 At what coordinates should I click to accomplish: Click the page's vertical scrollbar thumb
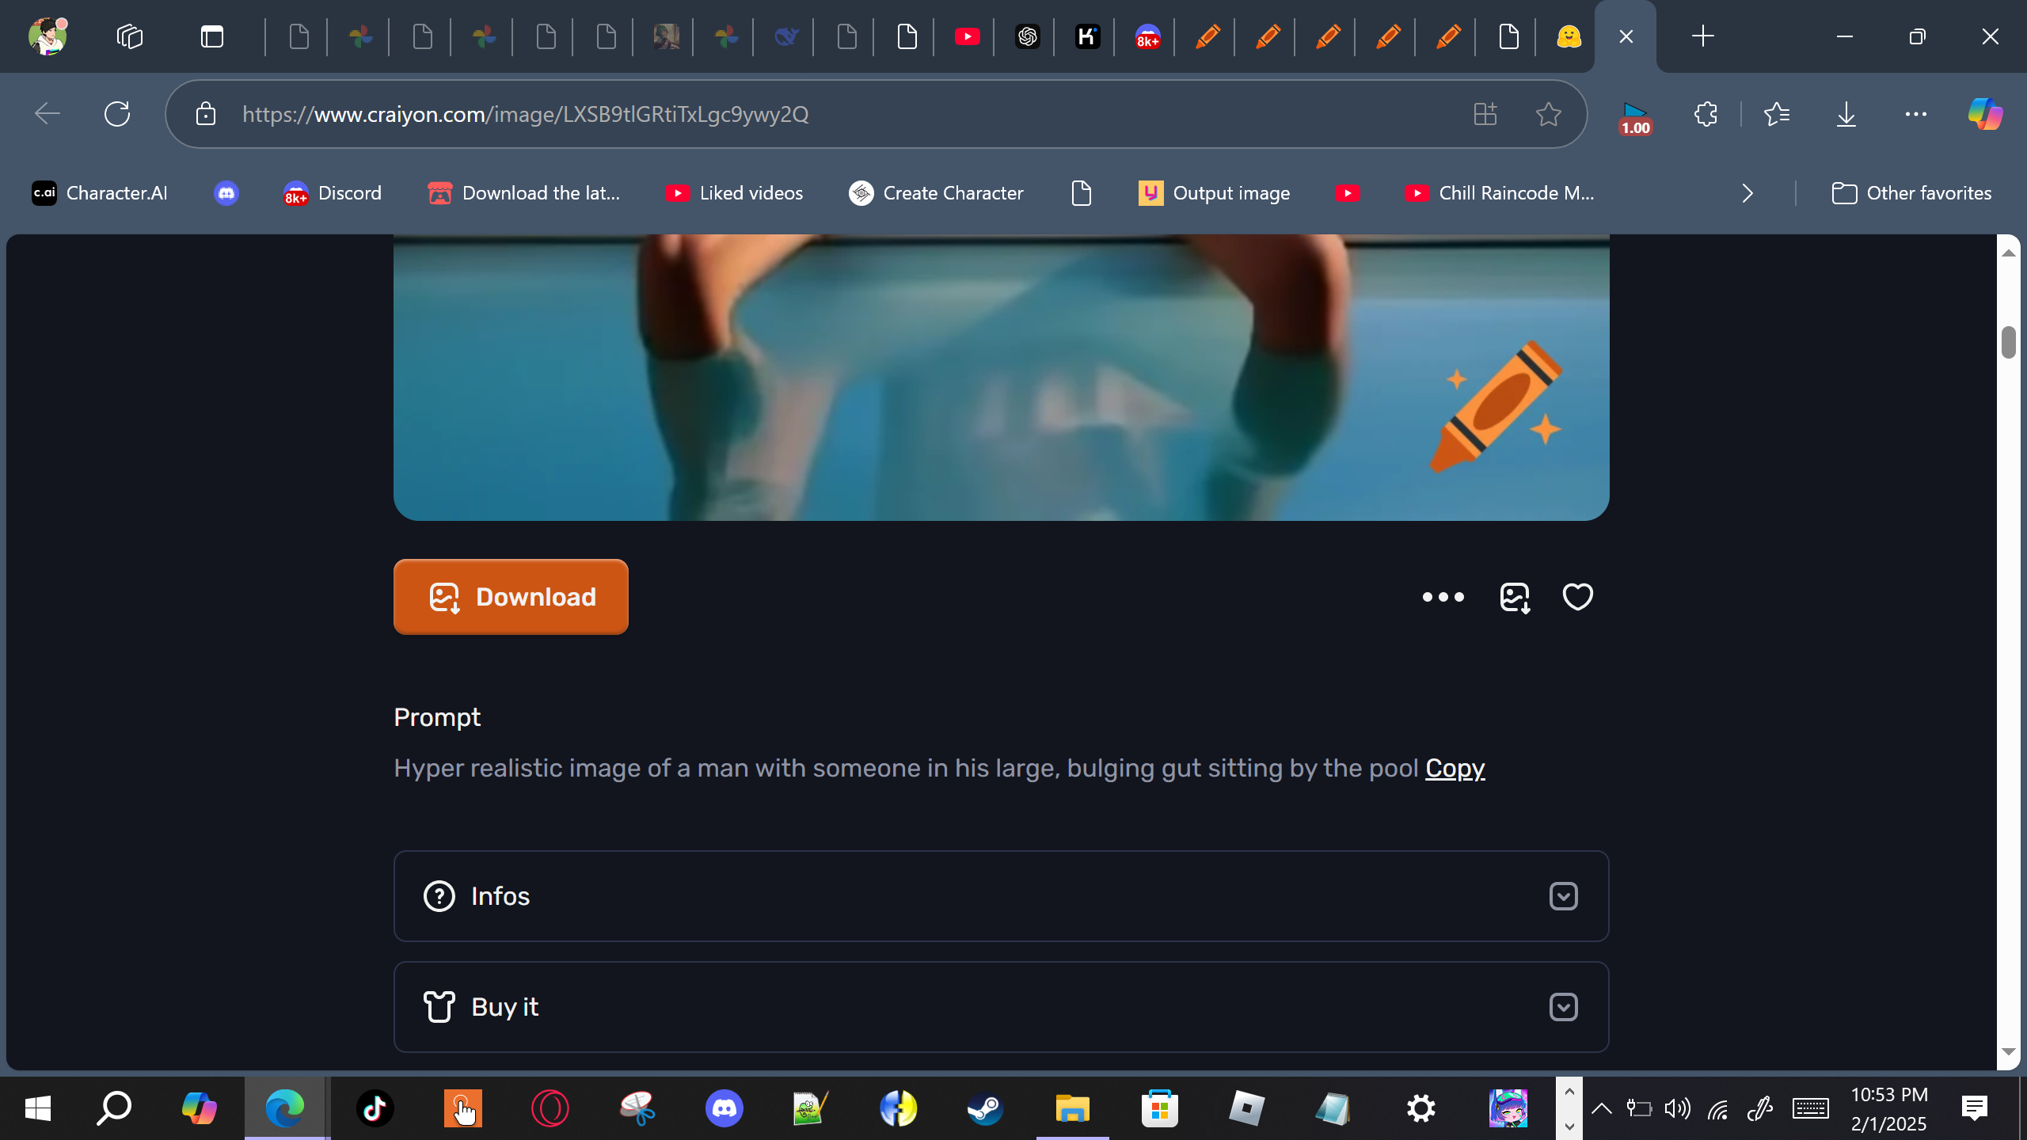point(2008,342)
